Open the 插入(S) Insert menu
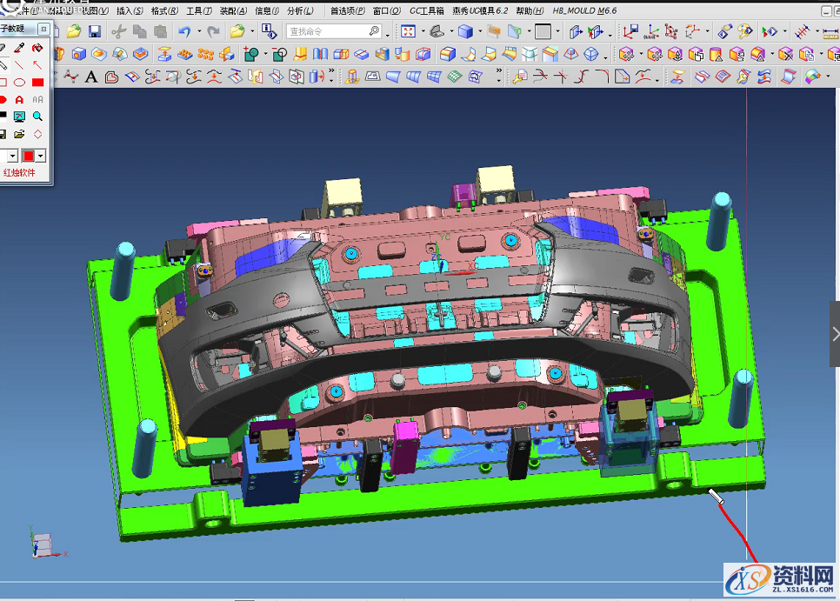Image resolution: width=840 pixels, height=601 pixels. [130, 10]
